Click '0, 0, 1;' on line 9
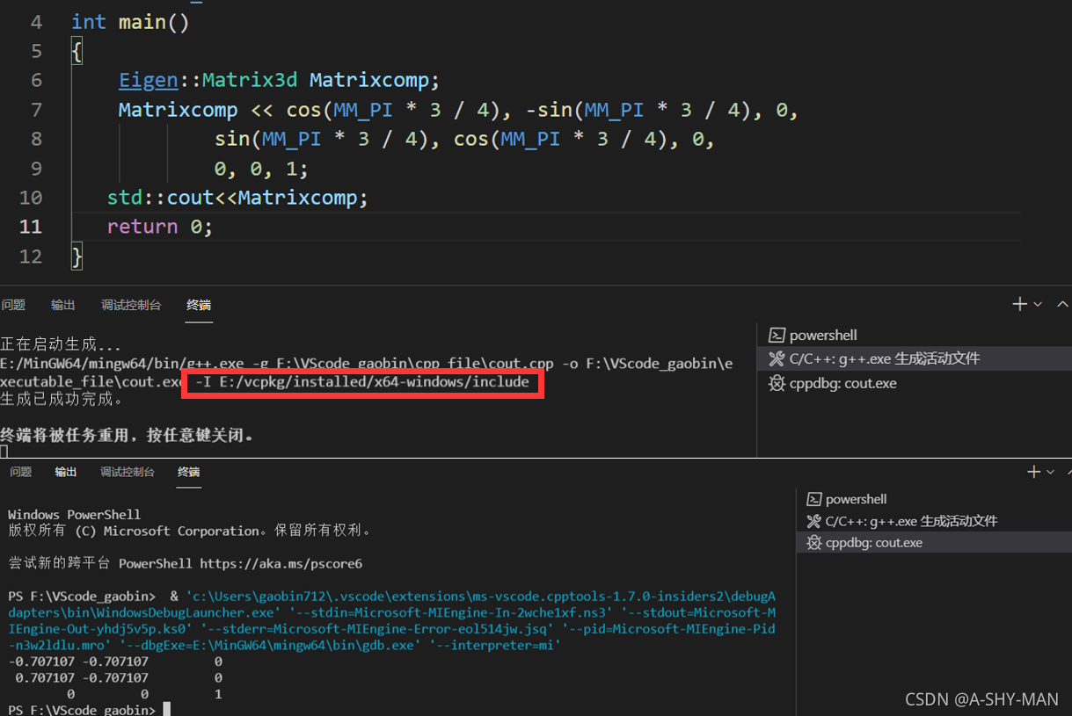Image resolution: width=1072 pixels, height=716 pixels. tap(261, 169)
